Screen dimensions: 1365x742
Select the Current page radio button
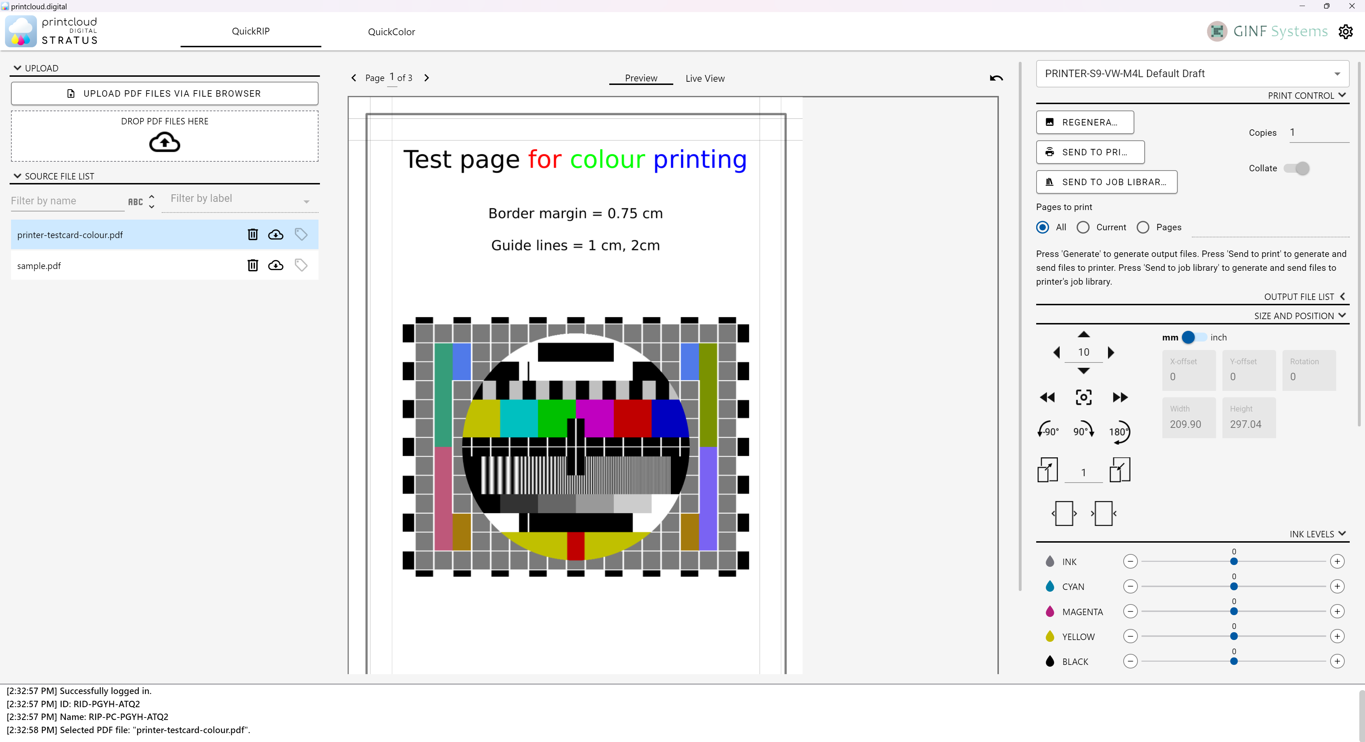(x=1083, y=227)
